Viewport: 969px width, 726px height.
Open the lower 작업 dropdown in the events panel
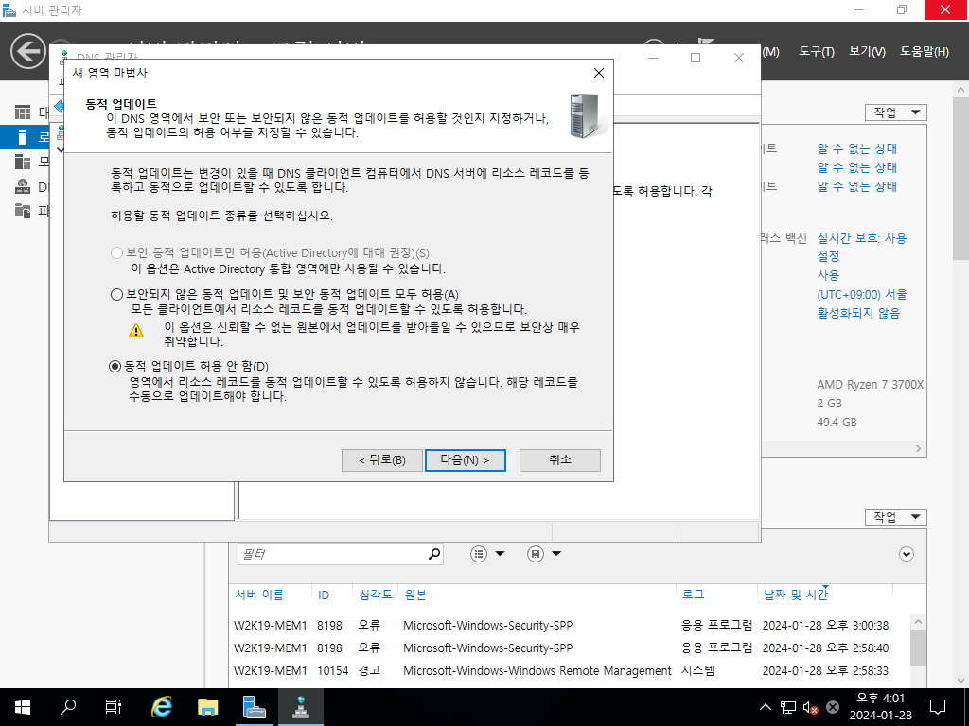tap(896, 517)
